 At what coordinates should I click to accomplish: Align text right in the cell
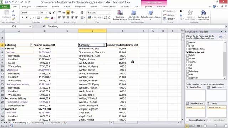click(x=68, y=17)
